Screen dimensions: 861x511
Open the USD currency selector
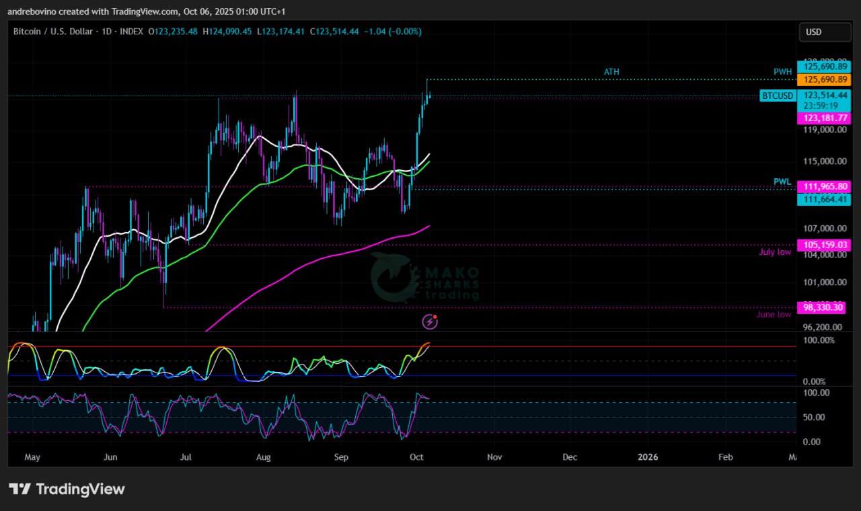(815, 32)
